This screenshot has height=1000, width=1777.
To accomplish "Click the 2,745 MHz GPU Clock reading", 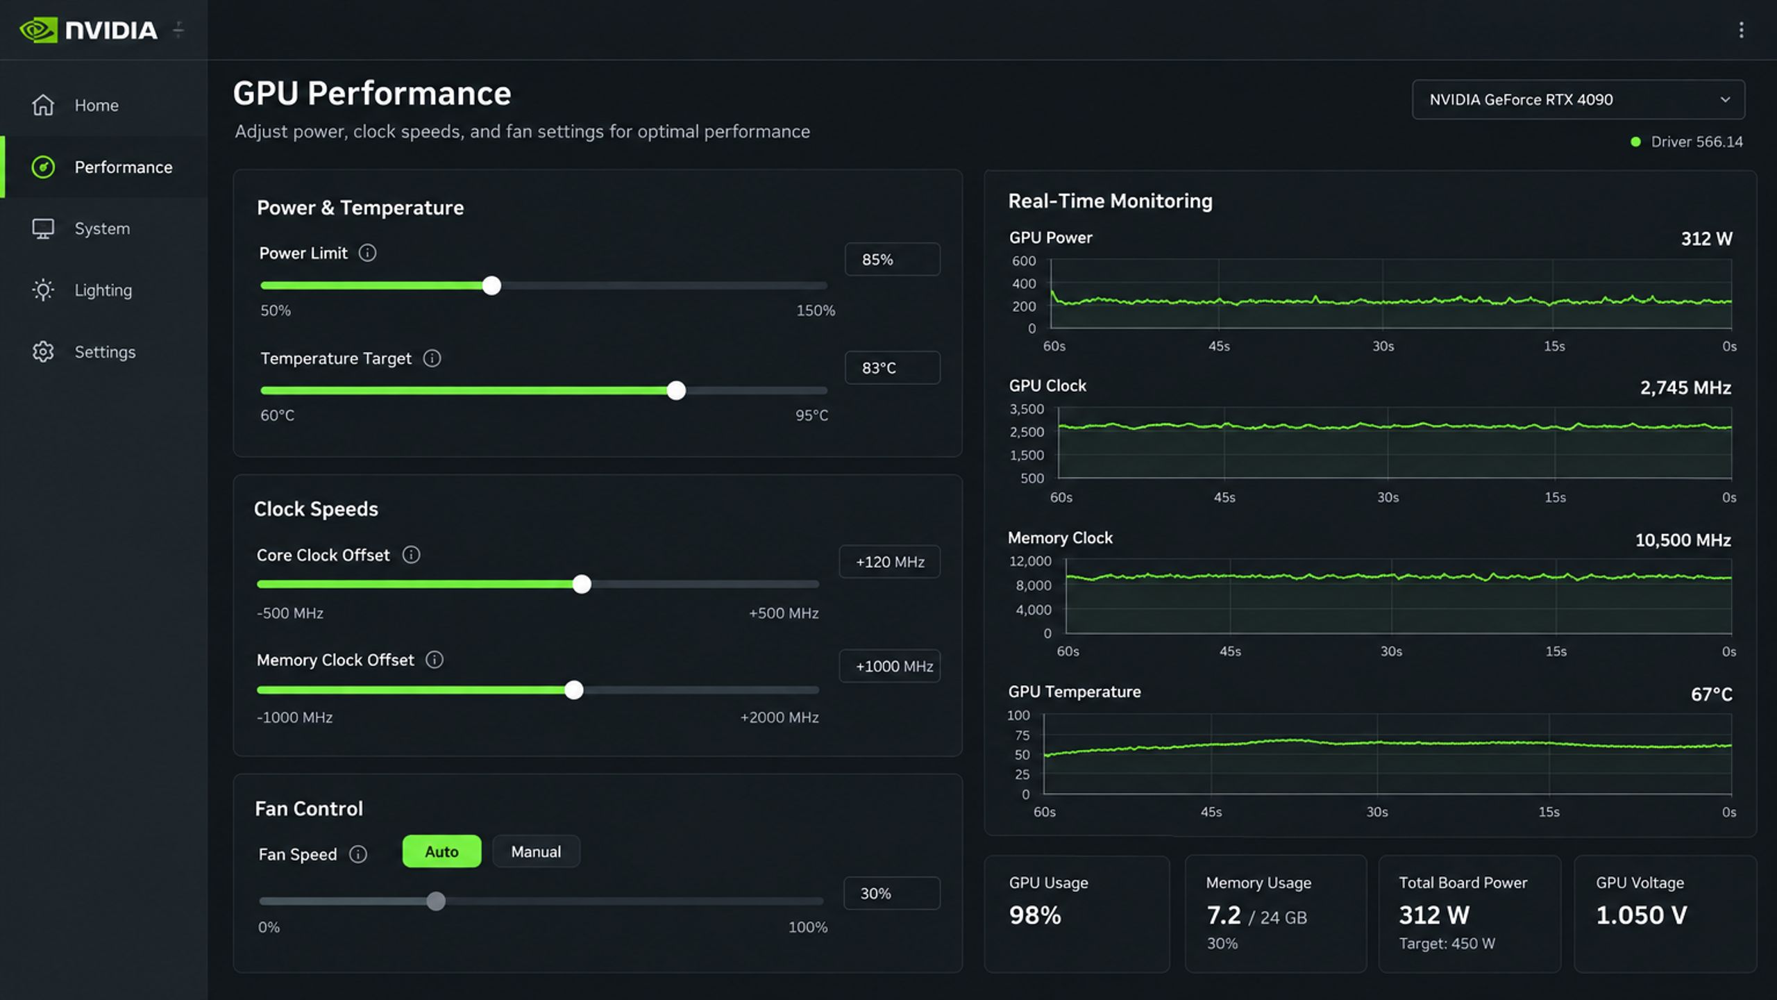I will 1685,387.
